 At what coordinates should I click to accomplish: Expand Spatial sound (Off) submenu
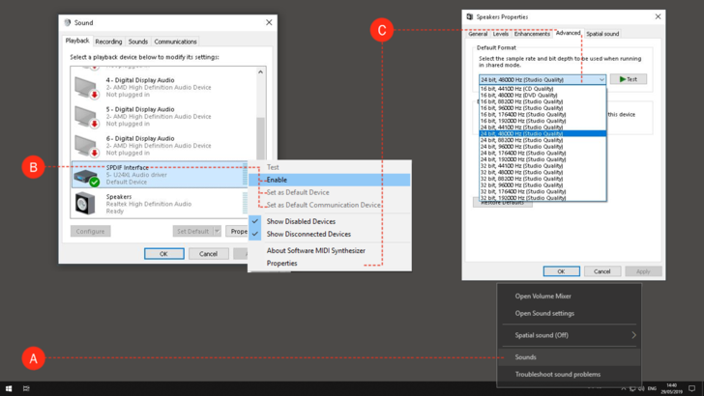(569, 335)
